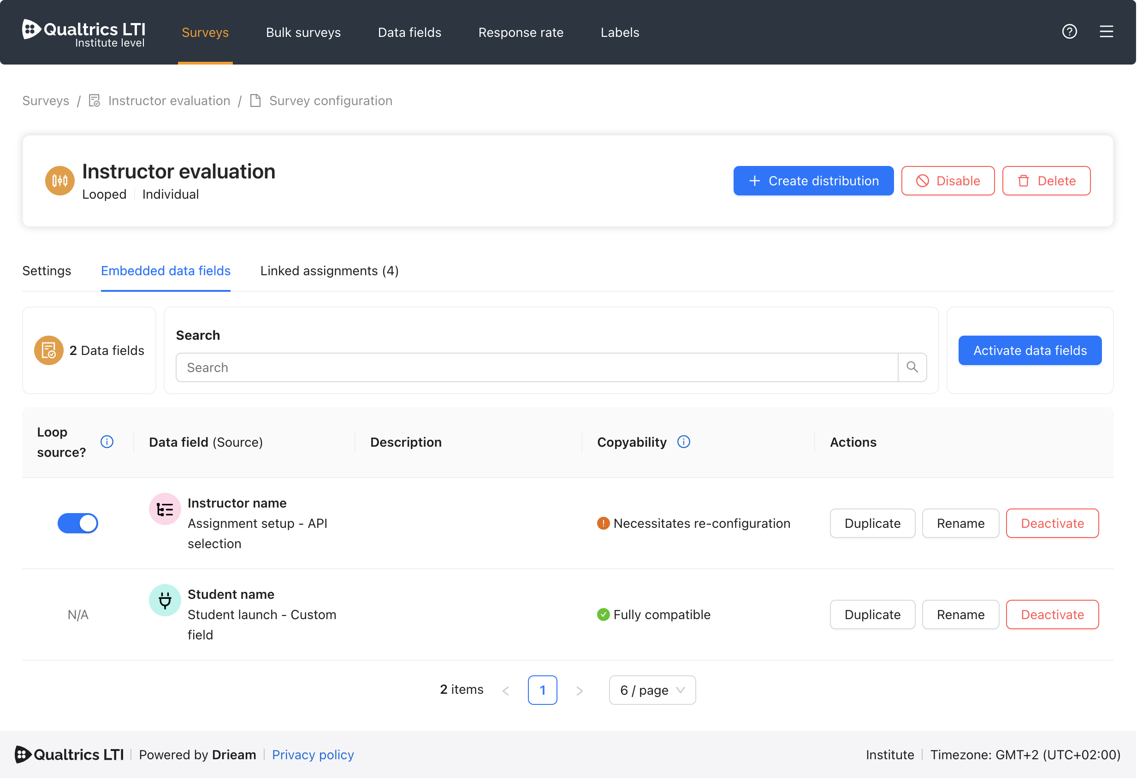The height and width of the screenshot is (780, 1137).
Task: Click the Delete survey button
Action: click(1047, 181)
